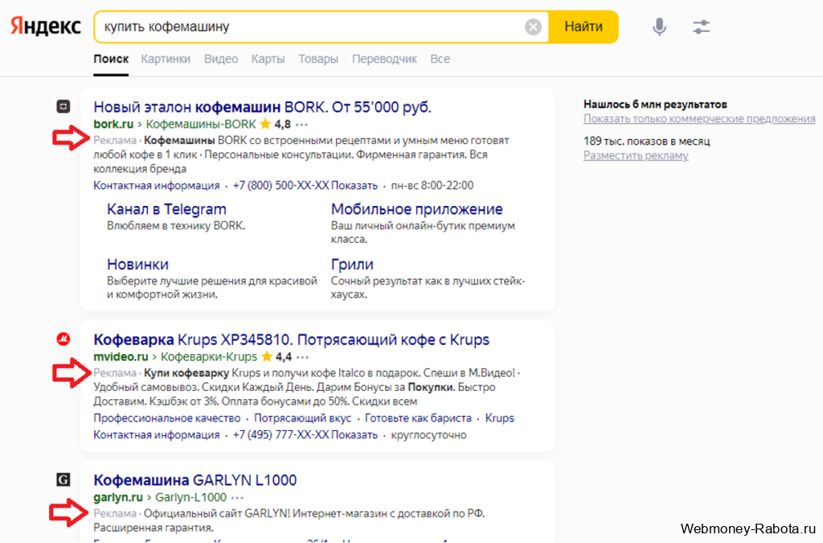Open the three-dots menu next to bork.ru rating

[302, 125]
